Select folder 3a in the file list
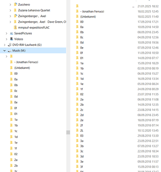Screen dimensions: 161x172 click(82, 141)
